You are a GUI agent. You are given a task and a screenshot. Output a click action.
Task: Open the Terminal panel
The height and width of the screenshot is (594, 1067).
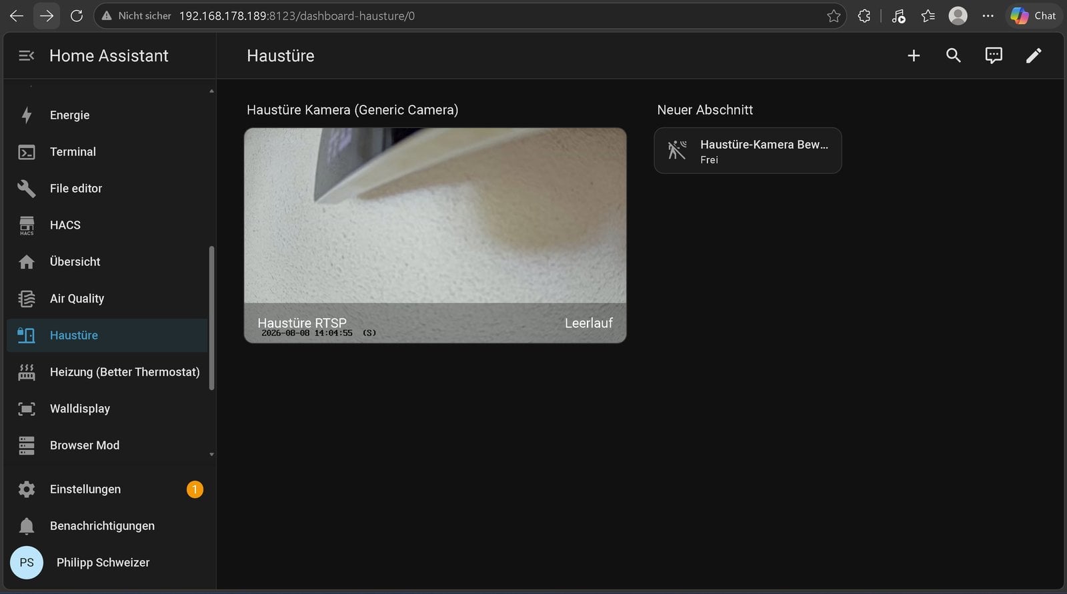[107, 152]
